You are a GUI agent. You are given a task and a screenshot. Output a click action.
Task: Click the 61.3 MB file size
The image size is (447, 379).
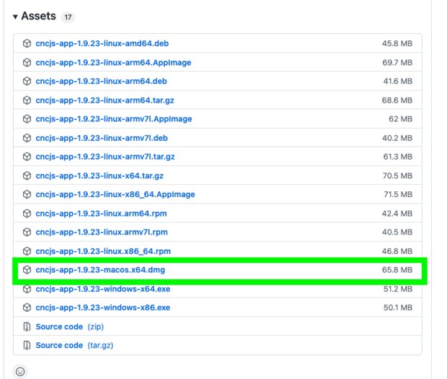(x=398, y=157)
